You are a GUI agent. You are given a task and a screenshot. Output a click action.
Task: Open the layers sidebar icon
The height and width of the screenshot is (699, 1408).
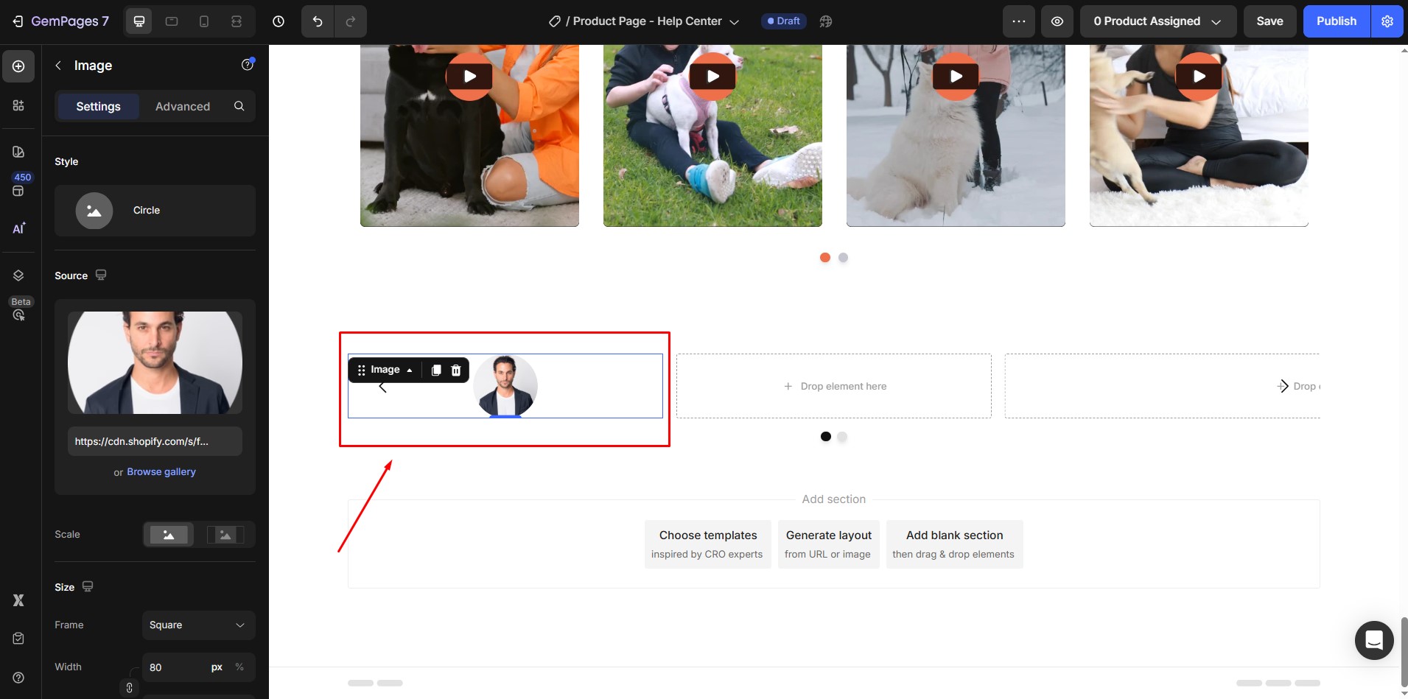[x=18, y=275]
